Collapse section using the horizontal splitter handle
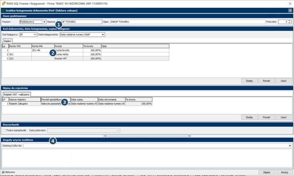The image size is (294, 176). (x=147, y=136)
